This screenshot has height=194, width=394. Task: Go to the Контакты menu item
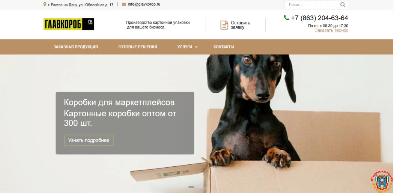[x=224, y=47]
